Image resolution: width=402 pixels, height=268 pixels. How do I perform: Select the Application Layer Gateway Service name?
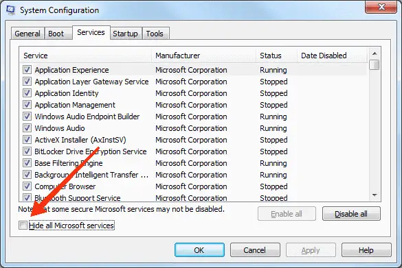click(x=91, y=82)
